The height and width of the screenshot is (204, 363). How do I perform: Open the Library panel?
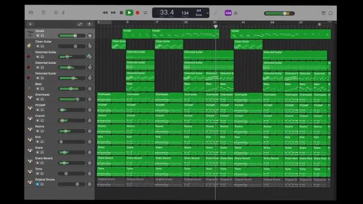(x=31, y=12)
